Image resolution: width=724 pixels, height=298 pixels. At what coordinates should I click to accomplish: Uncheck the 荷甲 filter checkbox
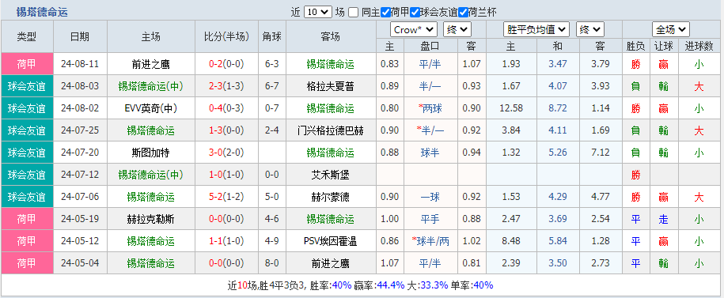385,13
